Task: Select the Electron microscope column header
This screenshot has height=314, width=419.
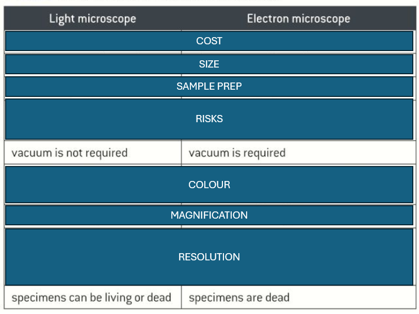Action: (x=298, y=19)
